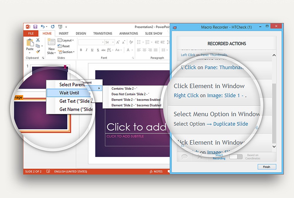294x198 pixels.
Task: Toggle Bold formatting in Font group
Action: pos(81,50)
